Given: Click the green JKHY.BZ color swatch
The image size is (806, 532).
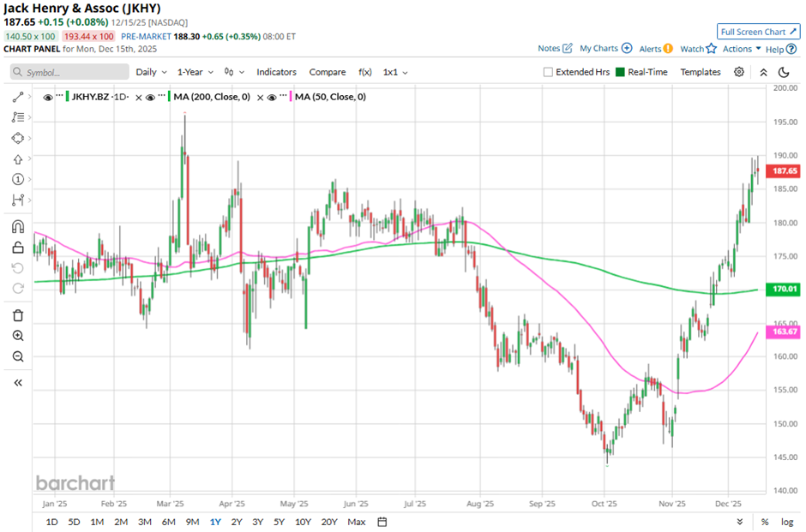Looking at the screenshot, I should click(68, 97).
